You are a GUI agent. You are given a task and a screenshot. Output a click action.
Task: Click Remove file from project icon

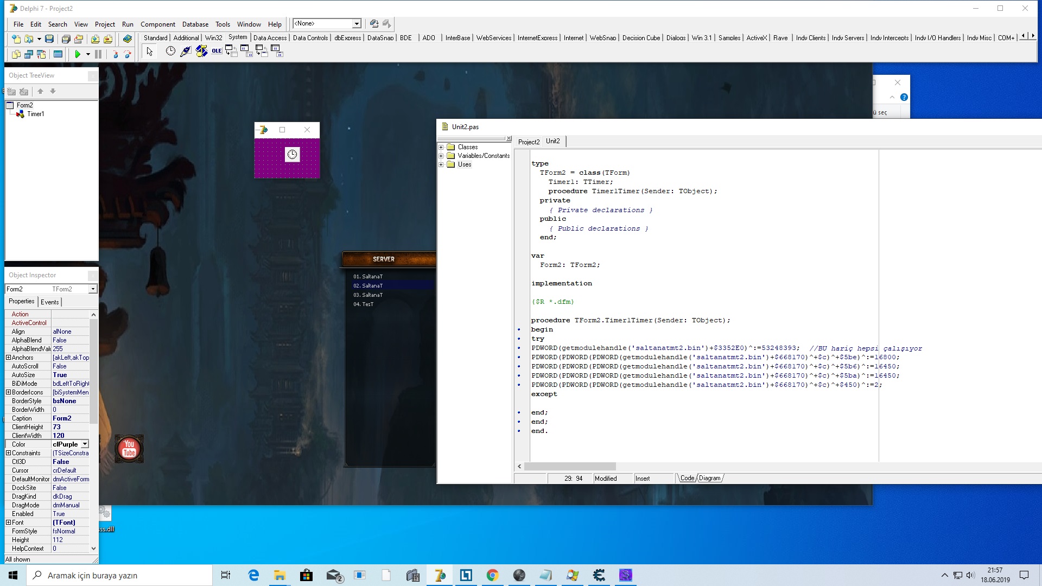pos(108,39)
